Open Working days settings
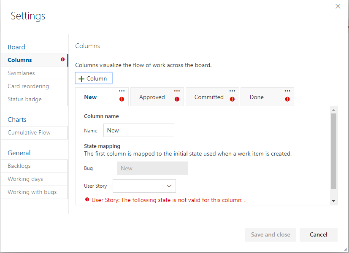 tap(34, 179)
